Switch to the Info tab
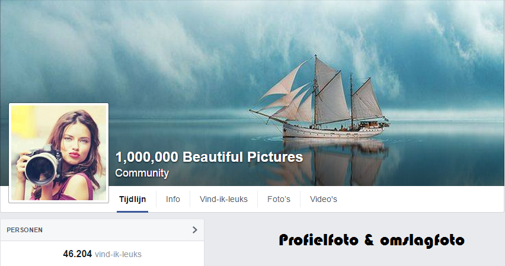This screenshot has height=266, width=505. click(173, 199)
